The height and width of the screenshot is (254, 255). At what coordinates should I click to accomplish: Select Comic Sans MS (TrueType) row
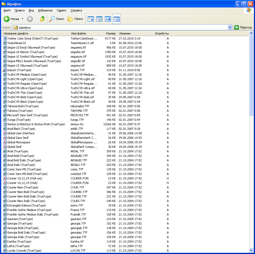(24, 169)
